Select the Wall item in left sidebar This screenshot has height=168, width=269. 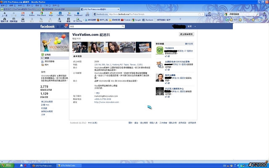pos(55,55)
